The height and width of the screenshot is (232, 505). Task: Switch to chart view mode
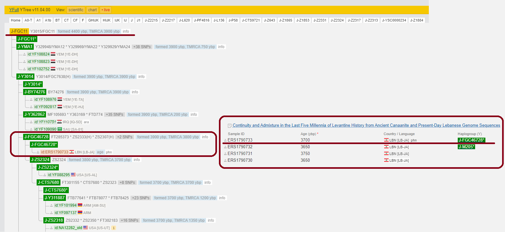point(93,10)
